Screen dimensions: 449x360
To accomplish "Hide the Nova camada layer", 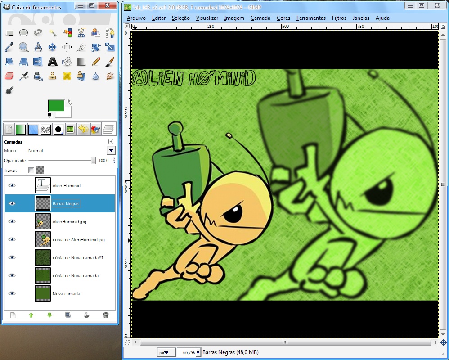I will (x=12, y=293).
